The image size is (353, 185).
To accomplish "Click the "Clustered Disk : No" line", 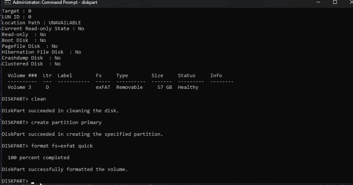I will (x=31, y=64).
